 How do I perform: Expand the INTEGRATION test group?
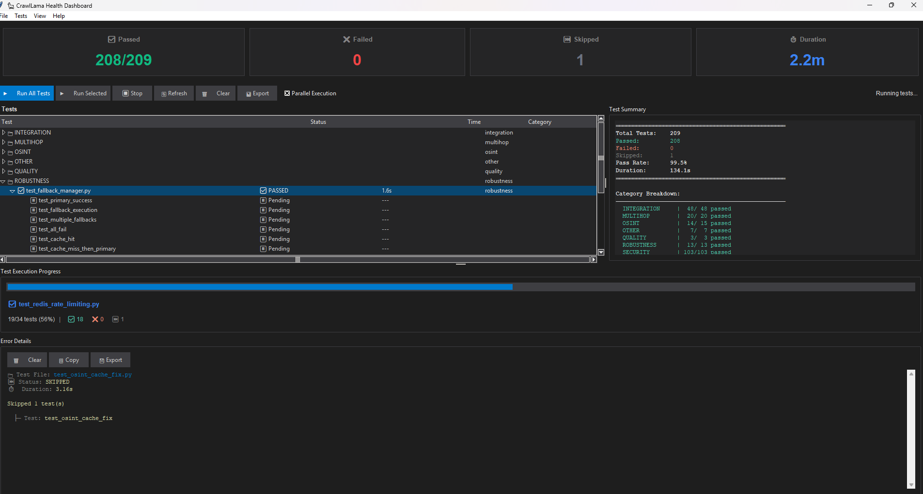click(3, 132)
